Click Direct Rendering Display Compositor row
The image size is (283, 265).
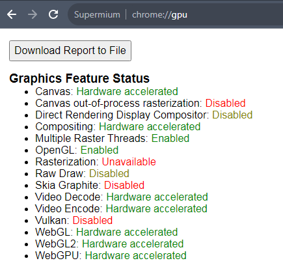tap(144, 115)
